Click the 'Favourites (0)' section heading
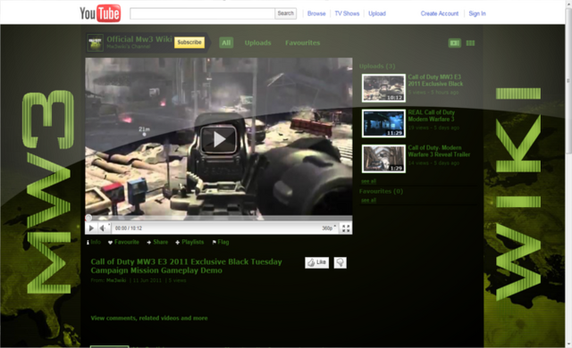 (381, 192)
